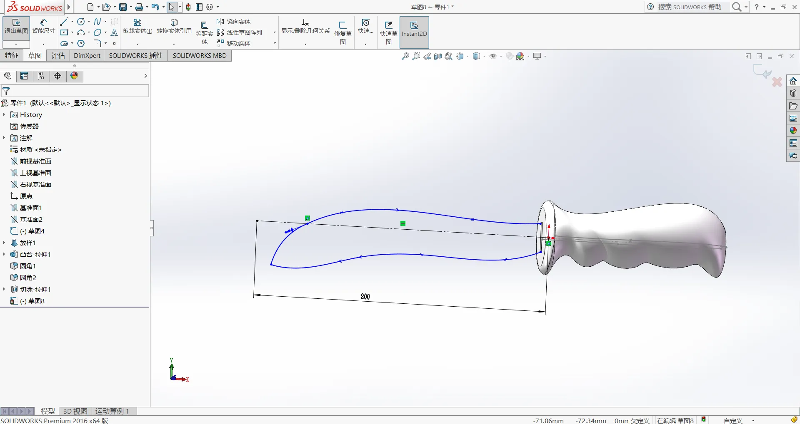Open the SOLIDWORKS MBD tab
Screen dimensions: 800x424
[x=200, y=55]
